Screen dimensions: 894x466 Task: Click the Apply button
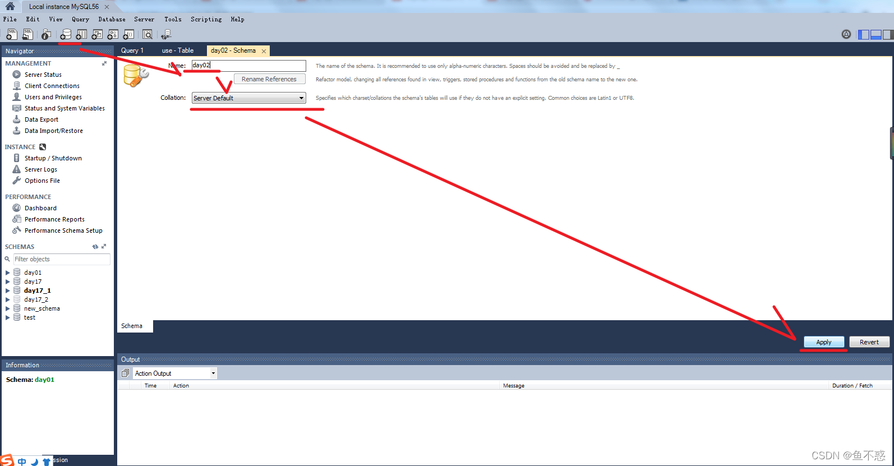click(824, 342)
